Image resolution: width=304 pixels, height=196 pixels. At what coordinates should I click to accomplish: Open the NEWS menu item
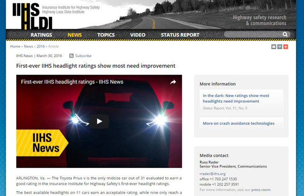tap(75, 35)
